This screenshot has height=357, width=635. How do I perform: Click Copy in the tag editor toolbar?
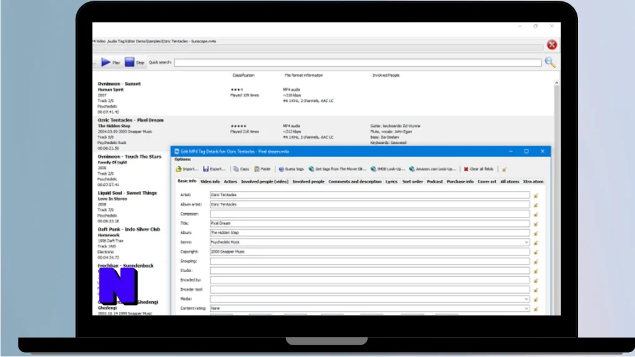(241, 169)
